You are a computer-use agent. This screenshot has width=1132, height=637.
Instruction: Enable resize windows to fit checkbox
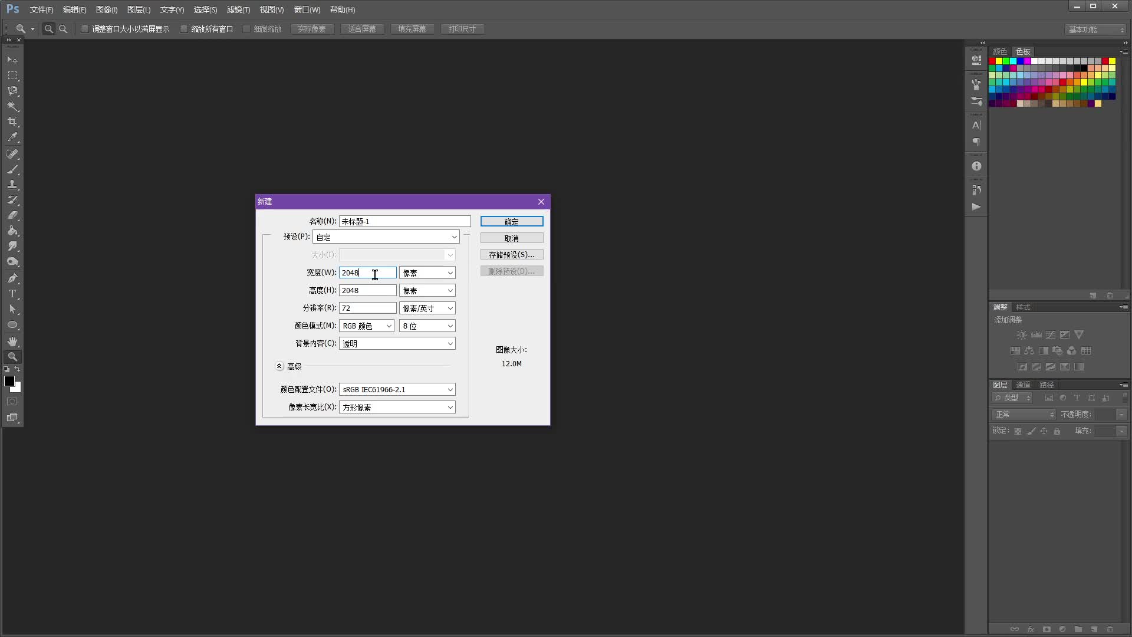pos(85,29)
